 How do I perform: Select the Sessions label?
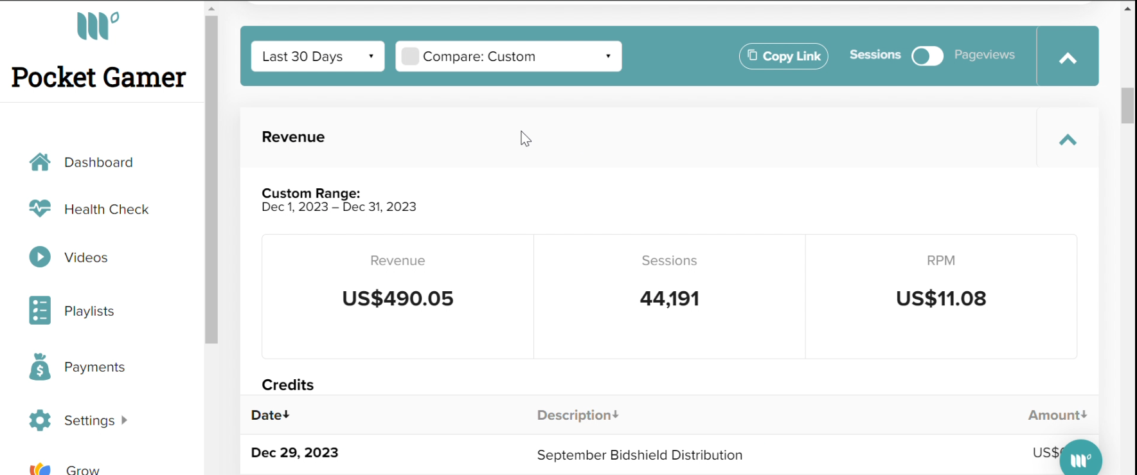point(875,55)
